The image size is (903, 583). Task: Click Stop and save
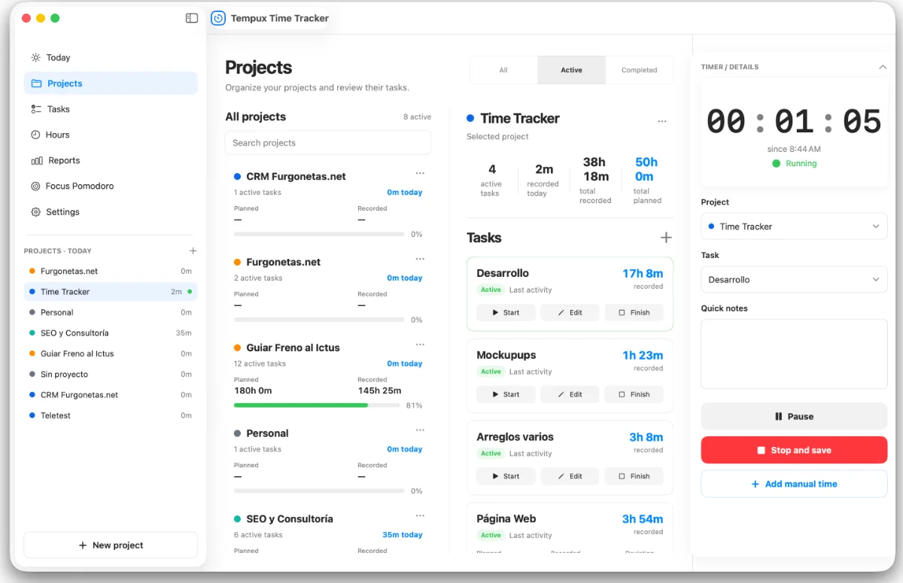click(x=794, y=451)
